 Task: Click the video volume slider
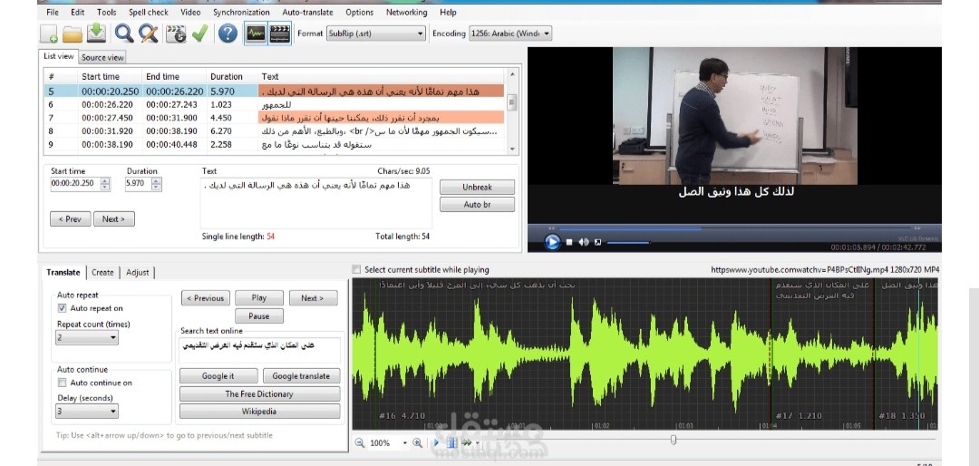point(628,242)
